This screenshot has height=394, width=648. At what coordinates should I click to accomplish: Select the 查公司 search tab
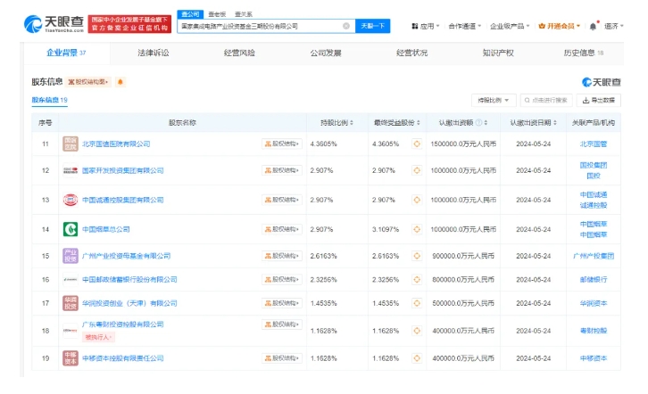[x=190, y=14]
